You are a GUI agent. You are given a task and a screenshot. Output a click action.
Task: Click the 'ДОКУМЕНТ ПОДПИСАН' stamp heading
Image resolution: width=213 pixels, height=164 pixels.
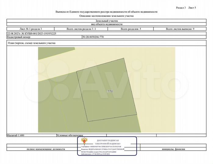click(x=109, y=141)
